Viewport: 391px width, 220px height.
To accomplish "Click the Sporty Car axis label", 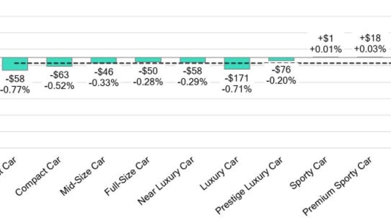I will click(x=308, y=173).
